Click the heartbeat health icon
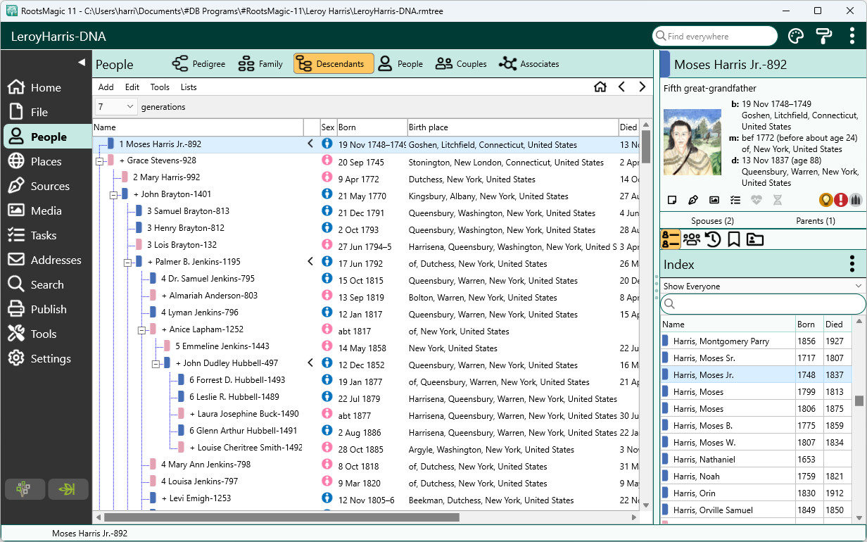Viewport: 867px width, 542px height. click(757, 200)
